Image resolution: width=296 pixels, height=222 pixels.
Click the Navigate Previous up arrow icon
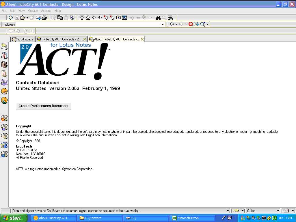[94, 18]
